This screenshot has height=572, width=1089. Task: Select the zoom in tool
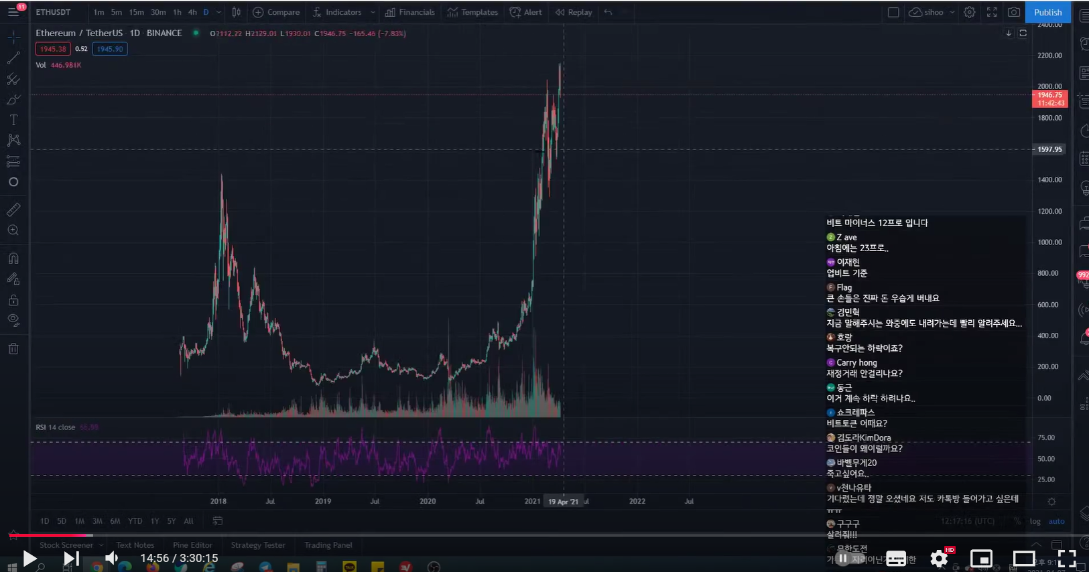(x=13, y=230)
